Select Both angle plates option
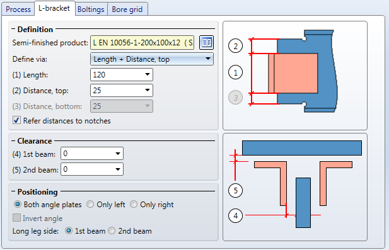 click(18, 205)
